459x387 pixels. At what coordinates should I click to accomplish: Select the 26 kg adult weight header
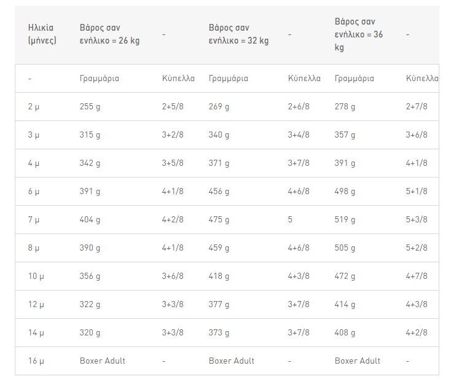point(109,34)
